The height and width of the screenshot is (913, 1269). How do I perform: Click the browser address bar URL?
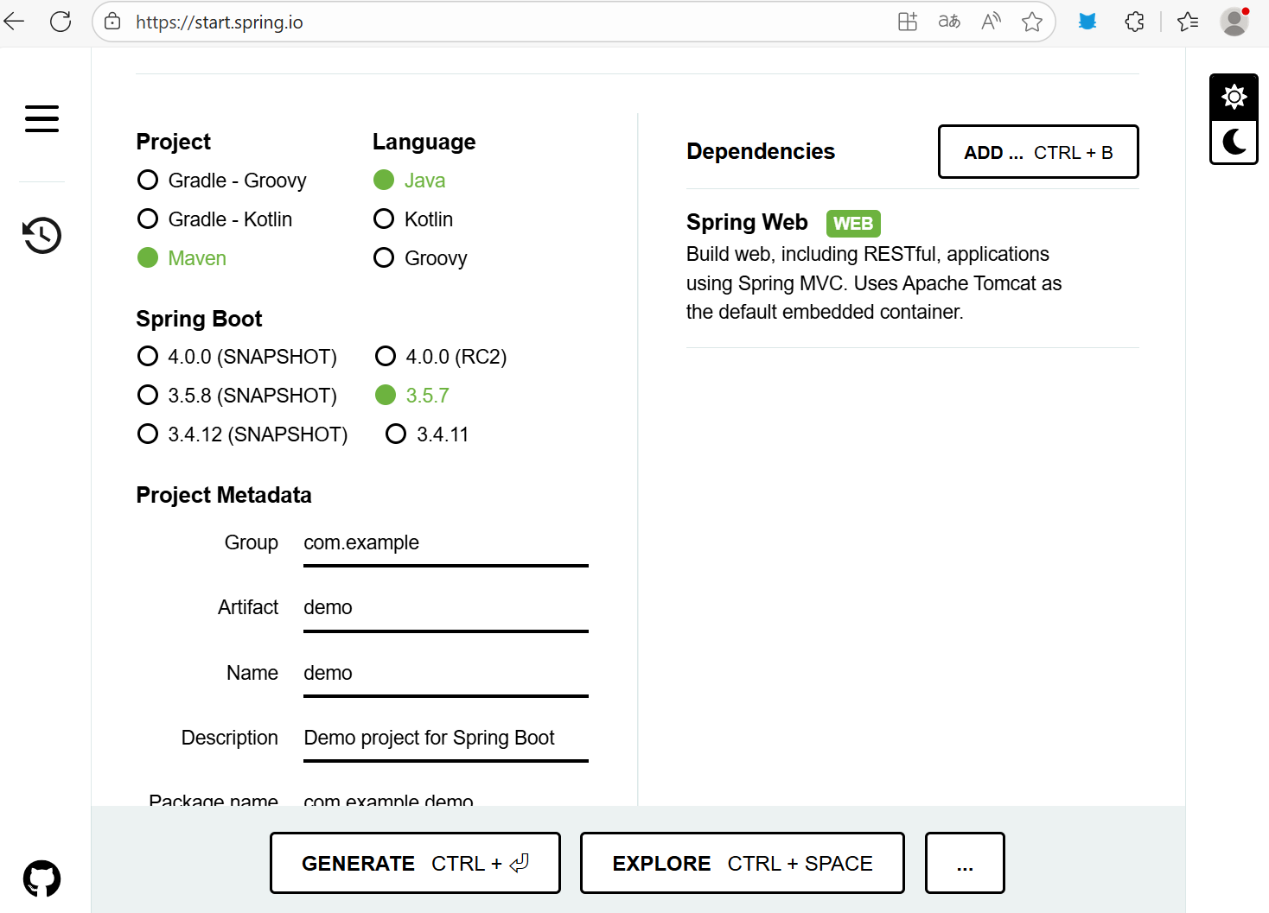(x=220, y=22)
